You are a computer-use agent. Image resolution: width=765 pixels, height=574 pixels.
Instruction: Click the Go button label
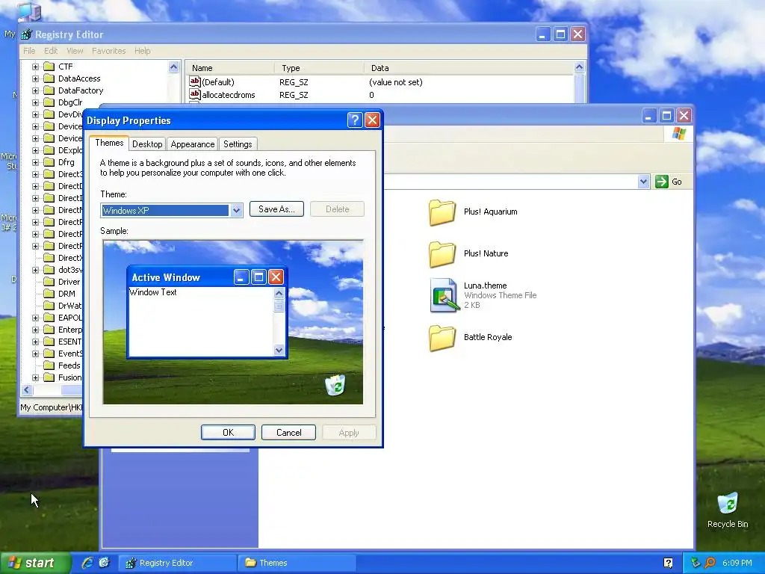(676, 182)
